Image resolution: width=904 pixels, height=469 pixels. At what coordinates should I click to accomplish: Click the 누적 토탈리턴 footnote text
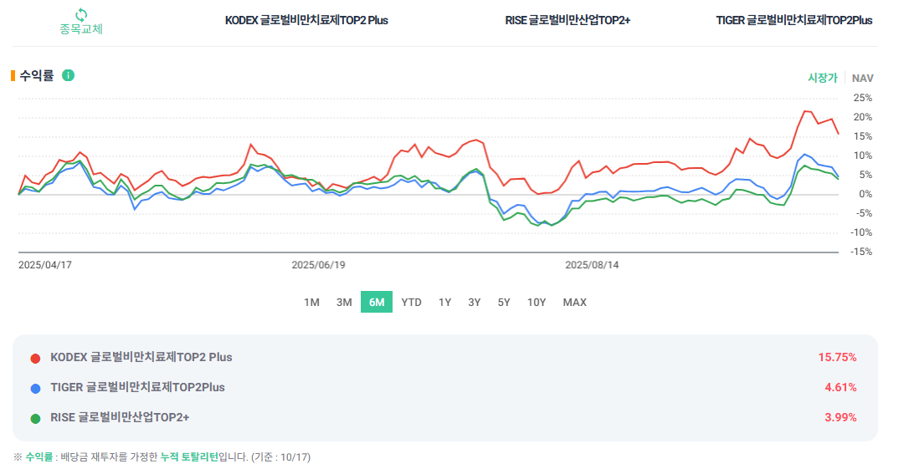click(x=189, y=457)
